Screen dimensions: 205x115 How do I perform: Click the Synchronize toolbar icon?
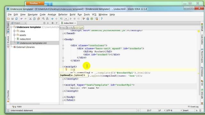click(16, 19)
